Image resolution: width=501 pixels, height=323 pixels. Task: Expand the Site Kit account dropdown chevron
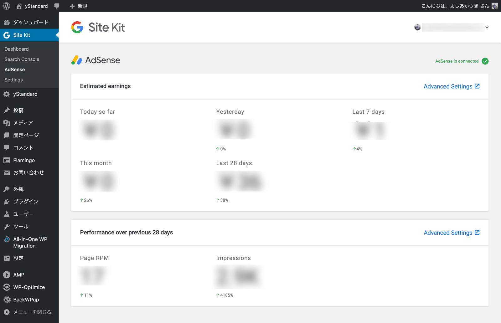click(x=487, y=27)
